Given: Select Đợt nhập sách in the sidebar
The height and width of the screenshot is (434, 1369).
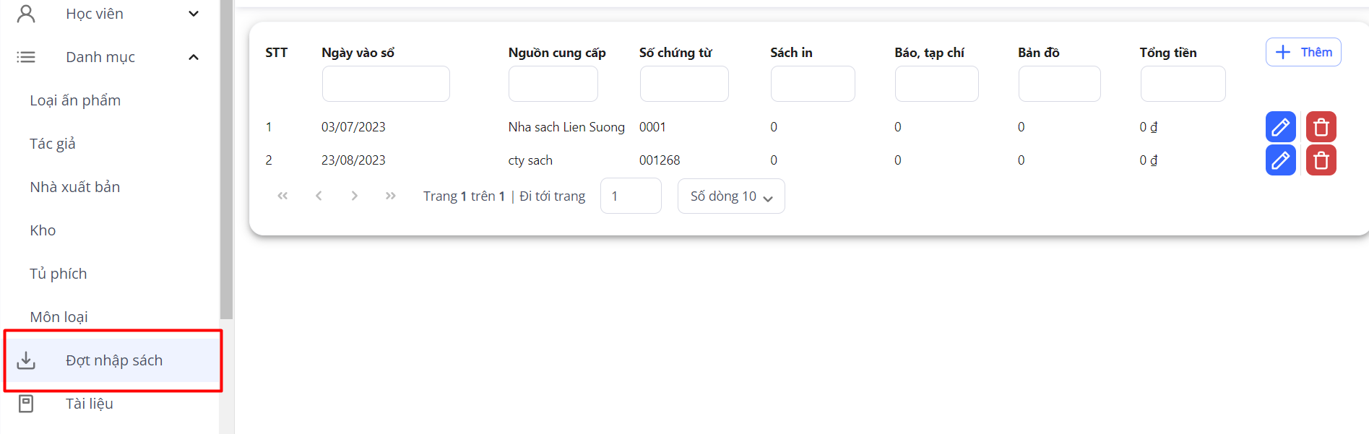Looking at the screenshot, I should click(x=113, y=360).
